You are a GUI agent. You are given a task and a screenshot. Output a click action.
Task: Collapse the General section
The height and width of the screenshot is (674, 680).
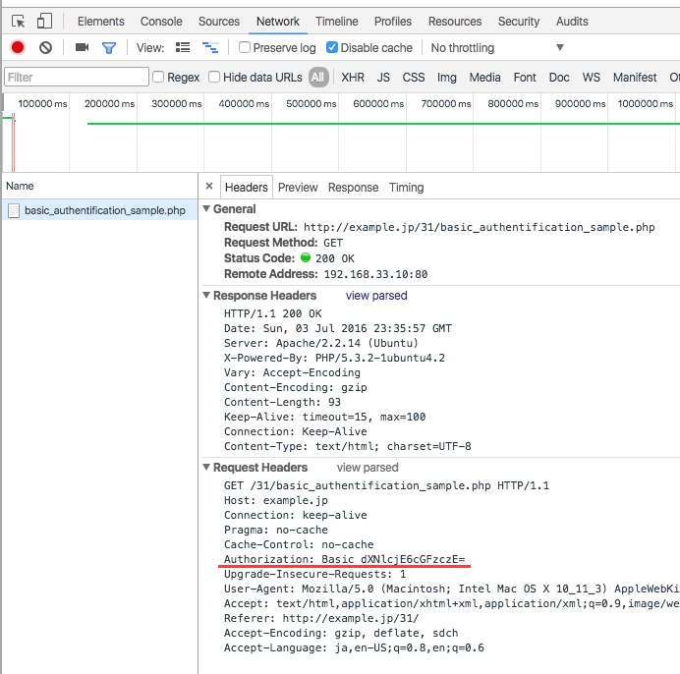tap(207, 208)
